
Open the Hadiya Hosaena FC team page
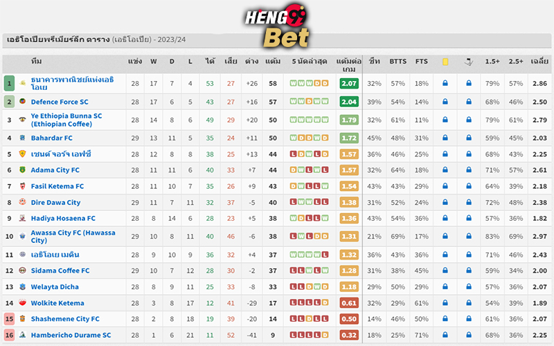click(63, 218)
